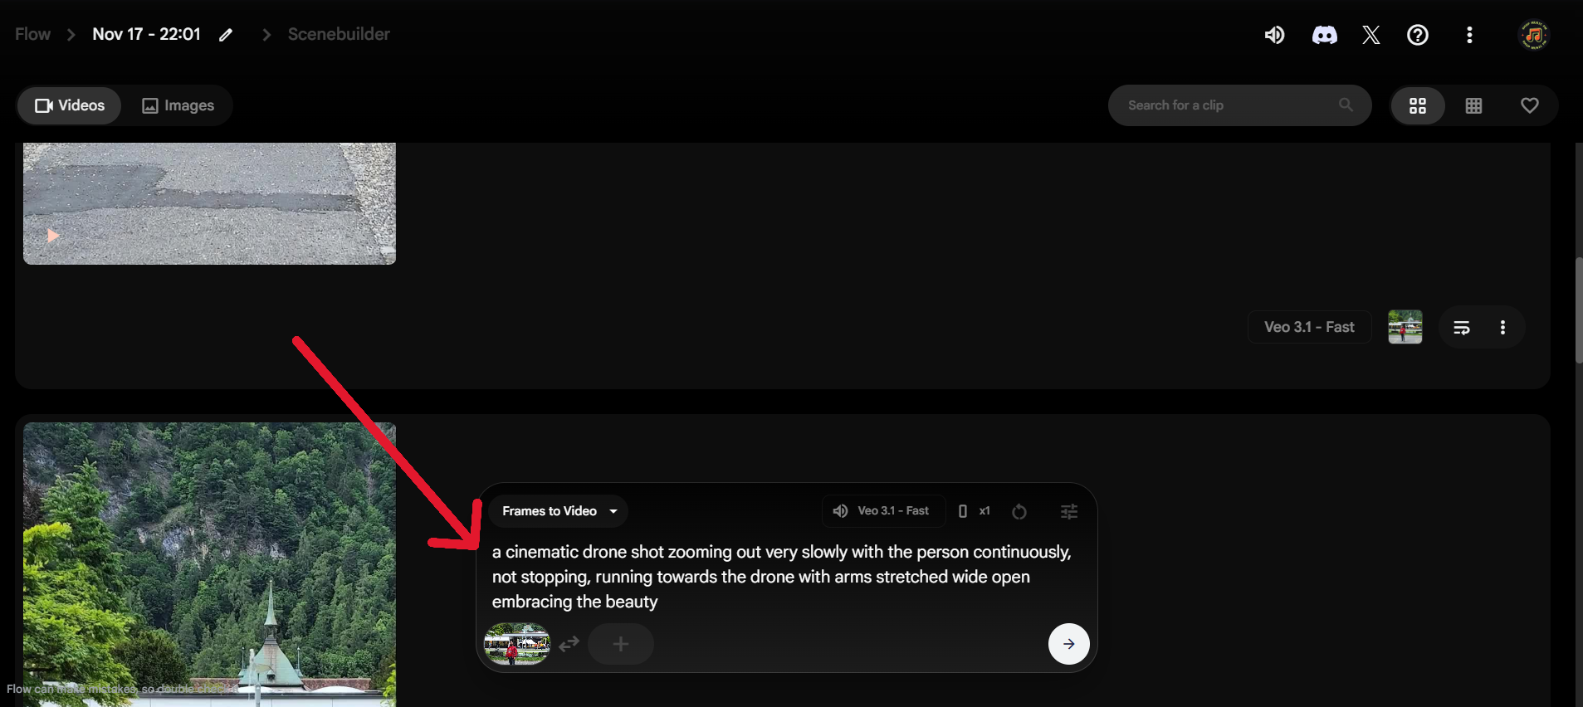Mute sound via top bar speaker icon
This screenshot has height=707, width=1583.
(1275, 35)
